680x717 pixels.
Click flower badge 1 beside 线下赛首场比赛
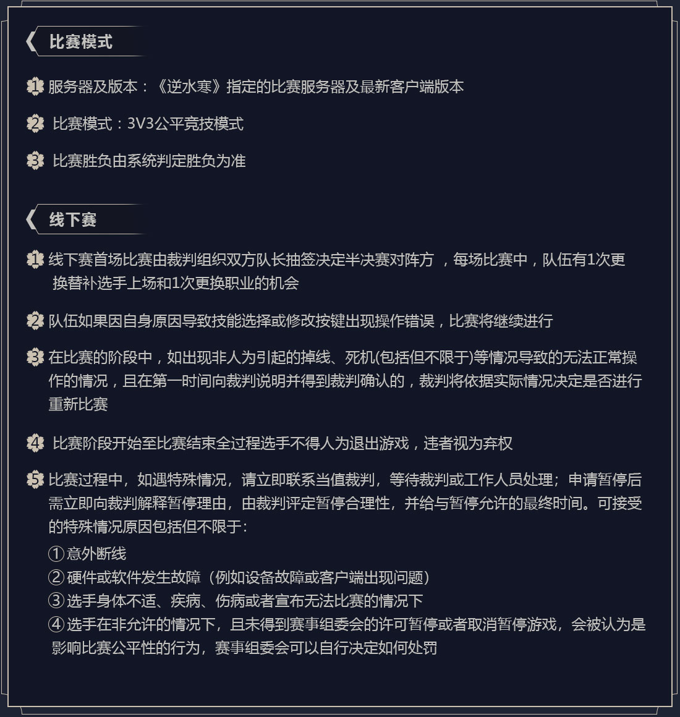point(35,260)
